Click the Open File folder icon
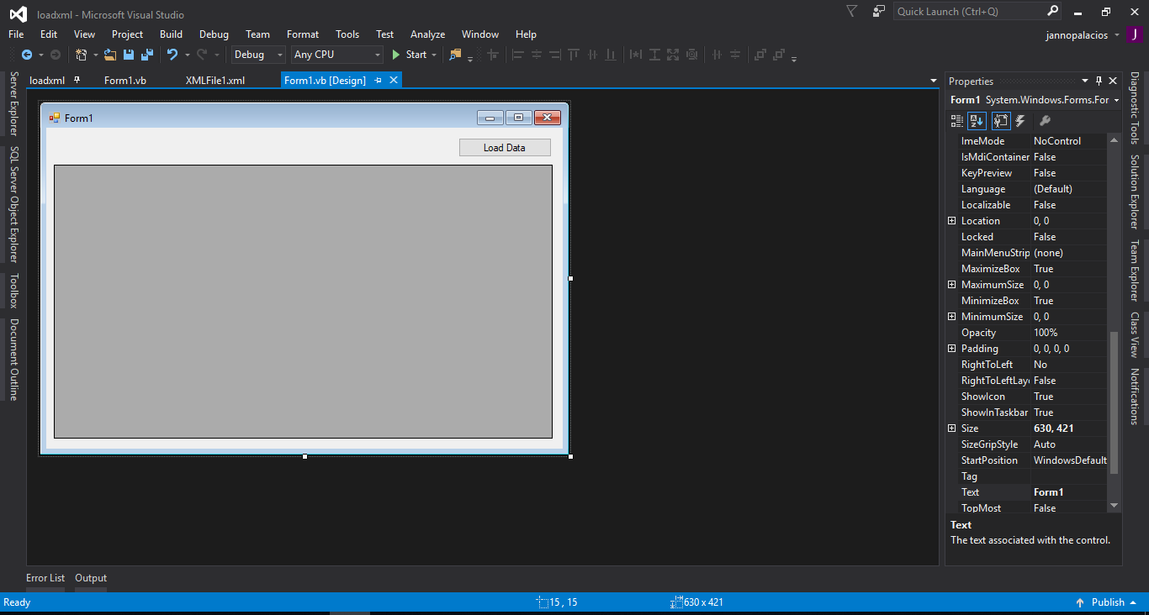This screenshot has width=1149, height=615. pyautogui.click(x=110, y=55)
